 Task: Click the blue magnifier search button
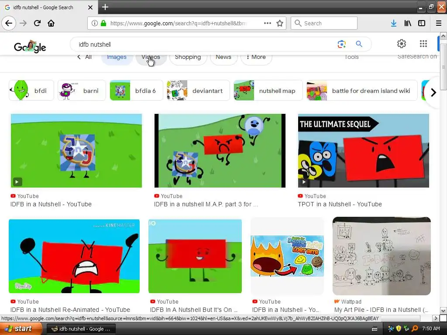(x=359, y=44)
